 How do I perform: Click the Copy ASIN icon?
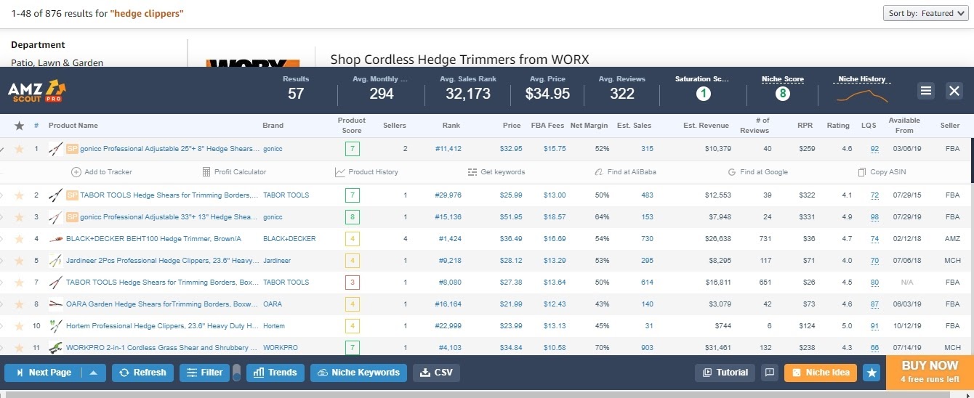[x=862, y=172]
